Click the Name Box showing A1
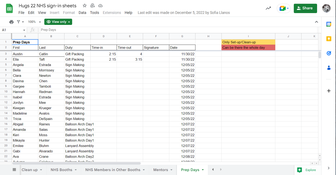336x175 pixels. [x=13, y=30]
